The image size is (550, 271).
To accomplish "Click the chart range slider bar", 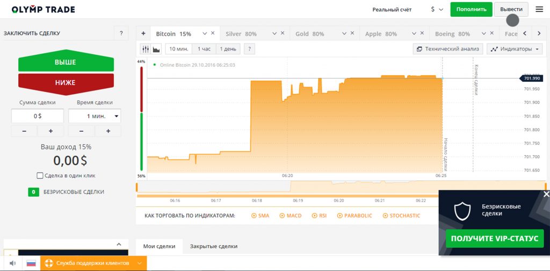I will point(287,196).
